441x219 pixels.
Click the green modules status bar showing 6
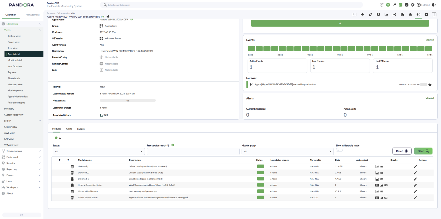pyautogui.click(x=340, y=23)
